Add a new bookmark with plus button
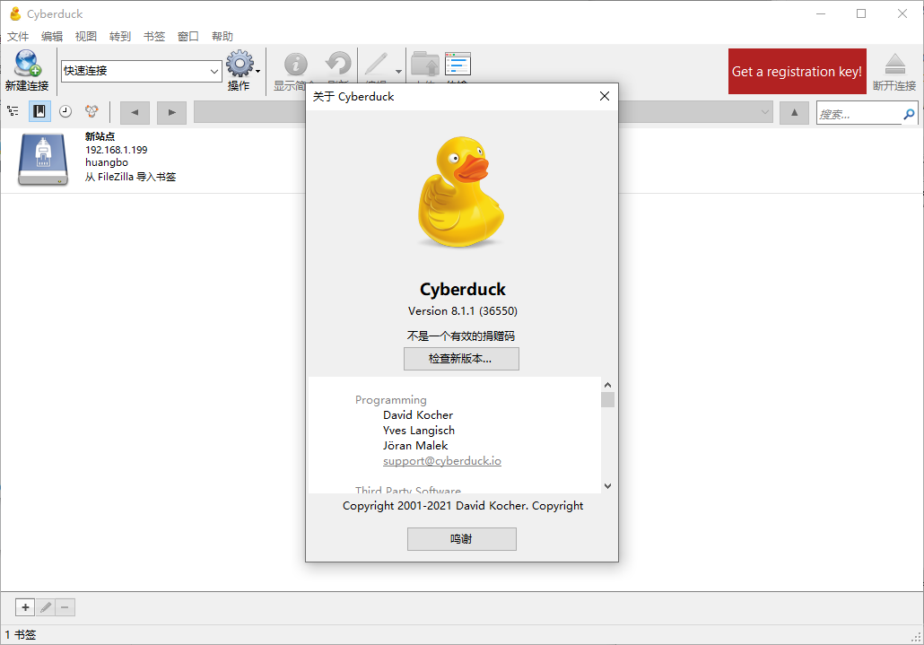 pos(25,607)
